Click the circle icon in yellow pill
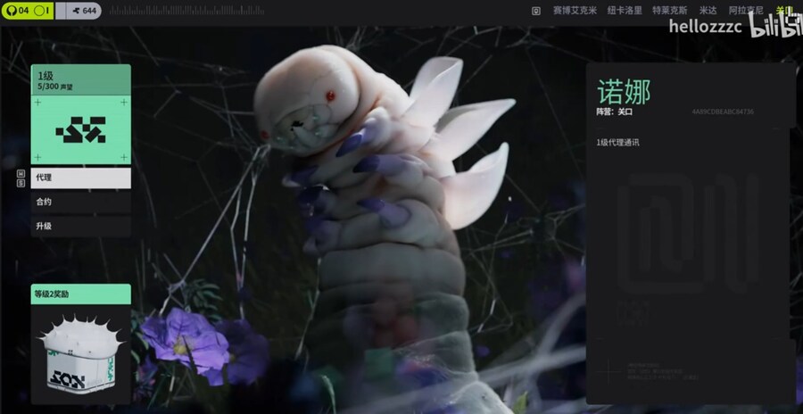 [x=41, y=10]
